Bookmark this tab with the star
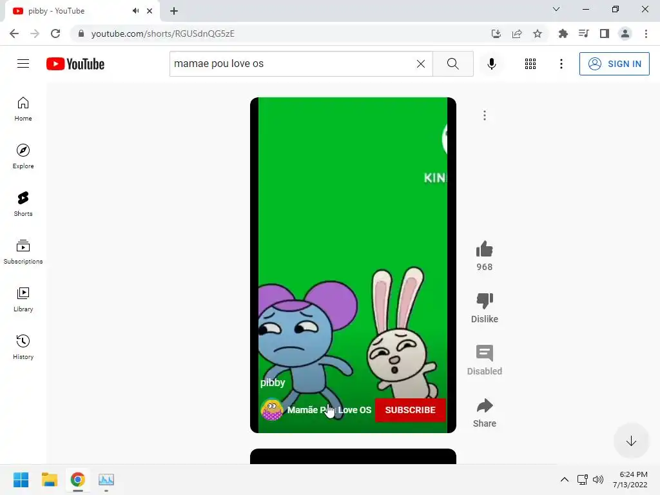The image size is (660, 495). click(538, 34)
